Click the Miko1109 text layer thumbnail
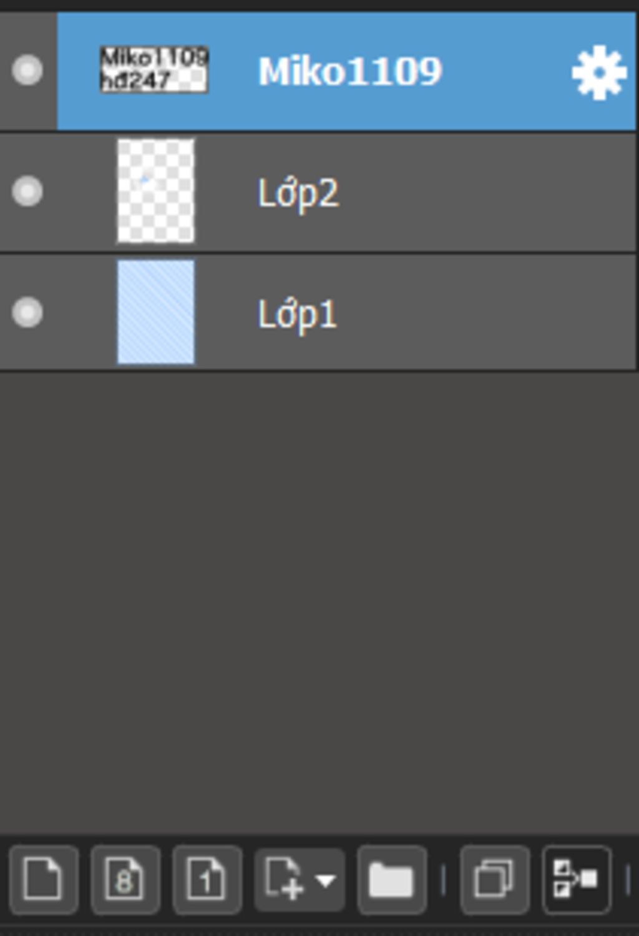The width and height of the screenshot is (639, 936). point(154,69)
